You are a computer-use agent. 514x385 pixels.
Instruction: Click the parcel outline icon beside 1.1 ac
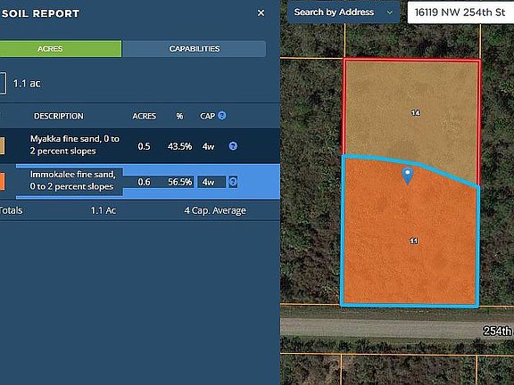[x=3, y=84]
